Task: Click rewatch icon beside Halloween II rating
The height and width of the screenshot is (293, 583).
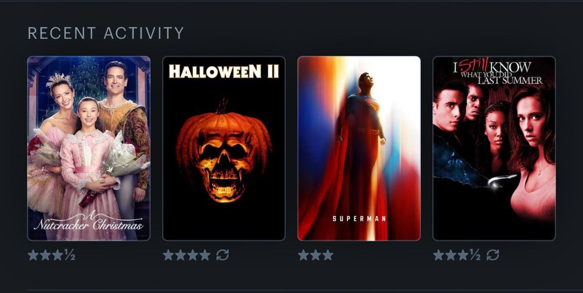Action: click(x=223, y=255)
